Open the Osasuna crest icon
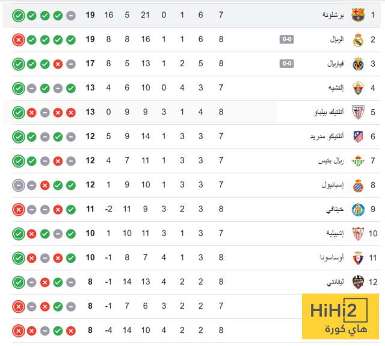 click(x=358, y=258)
